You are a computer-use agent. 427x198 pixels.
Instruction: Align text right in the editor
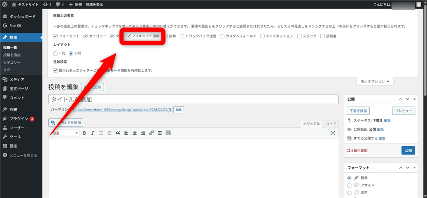143,133
